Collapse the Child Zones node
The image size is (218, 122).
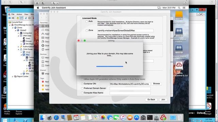(18, 49)
